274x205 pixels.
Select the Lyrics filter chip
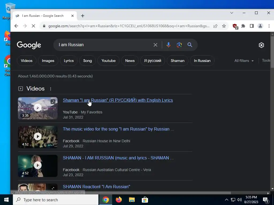(x=69, y=61)
